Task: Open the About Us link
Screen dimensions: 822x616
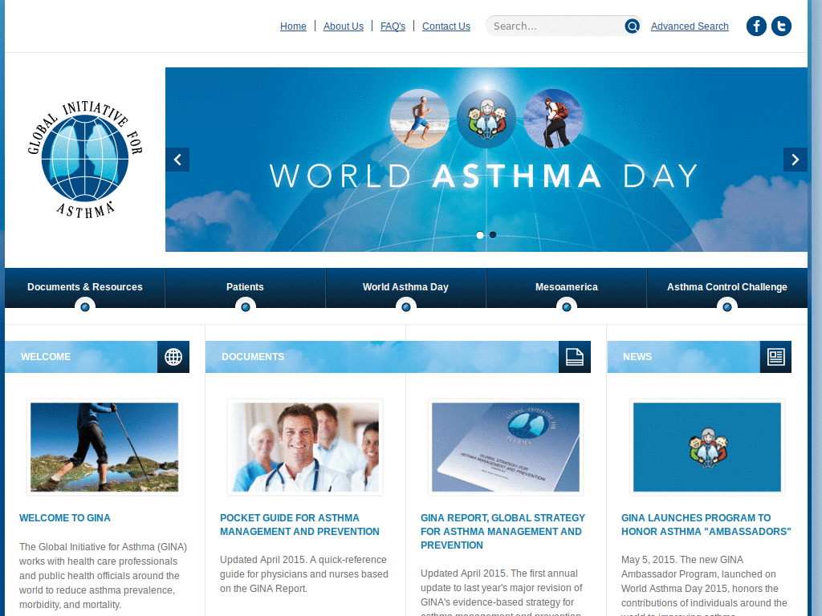Action: [x=344, y=26]
